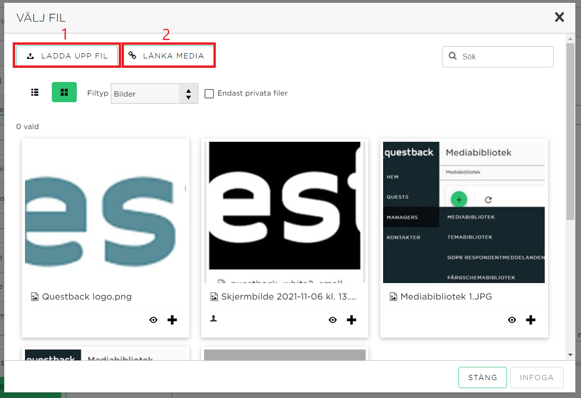Click the chain link icon in Länka media
The height and width of the screenshot is (398, 581).
coord(132,56)
